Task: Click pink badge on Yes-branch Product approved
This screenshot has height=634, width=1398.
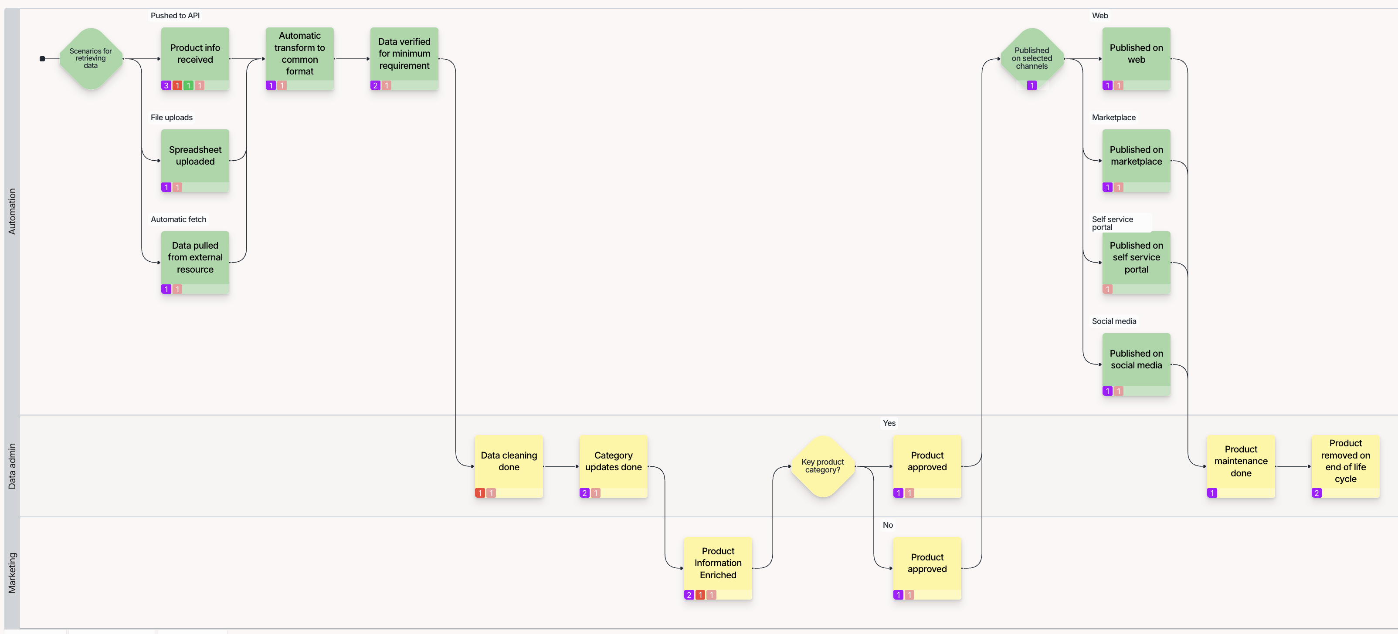Action: pyautogui.click(x=909, y=493)
